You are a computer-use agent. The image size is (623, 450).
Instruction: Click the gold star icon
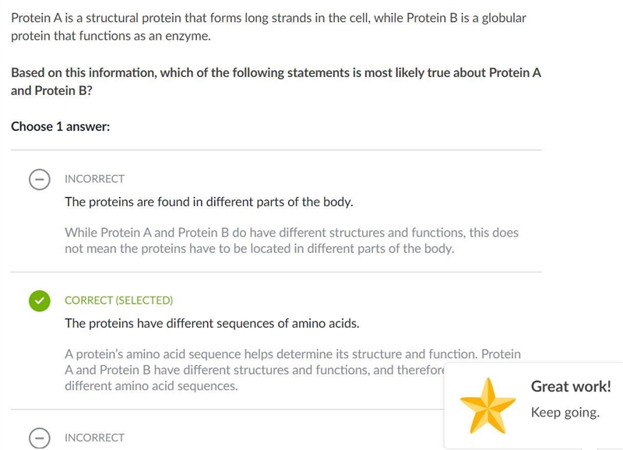point(487,406)
